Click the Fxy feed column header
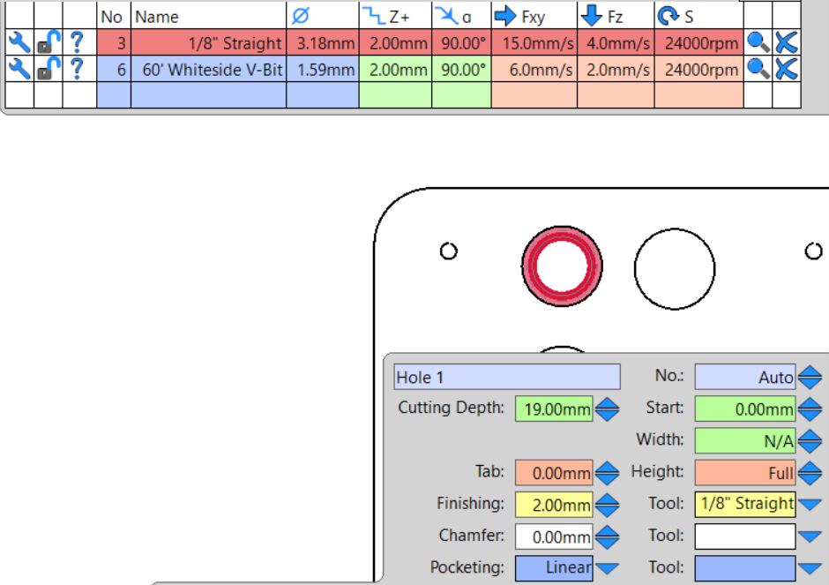This screenshot has height=585, width=829. coord(520,17)
